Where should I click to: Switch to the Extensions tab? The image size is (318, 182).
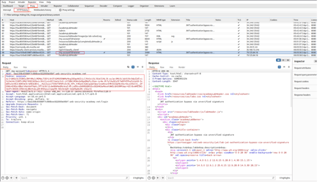coord(159,6)
